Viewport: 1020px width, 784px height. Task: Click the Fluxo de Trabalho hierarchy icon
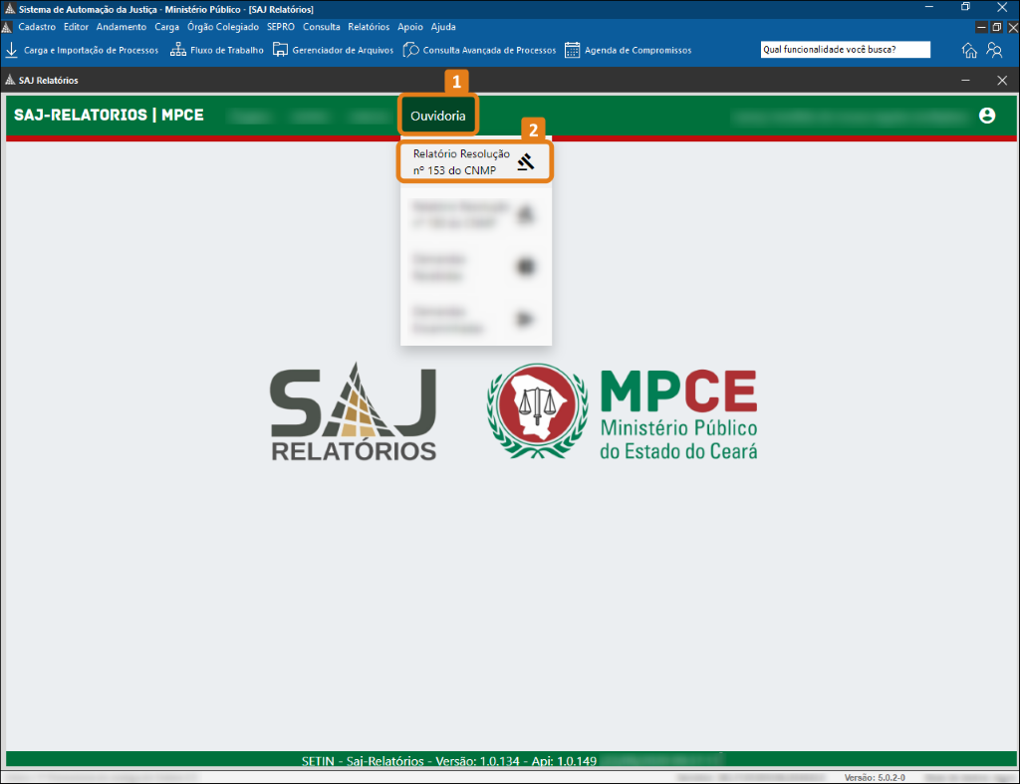pyautogui.click(x=177, y=50)
